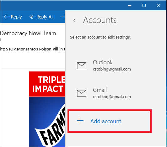Open the Triple Impact banner image in email
This screenshot has height=147, width=167.
tap(47, 84)
